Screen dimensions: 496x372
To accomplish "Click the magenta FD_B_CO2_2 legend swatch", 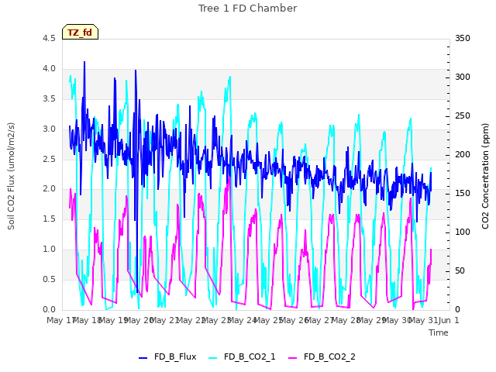I will pyautogui.click(x=293, y=358).
